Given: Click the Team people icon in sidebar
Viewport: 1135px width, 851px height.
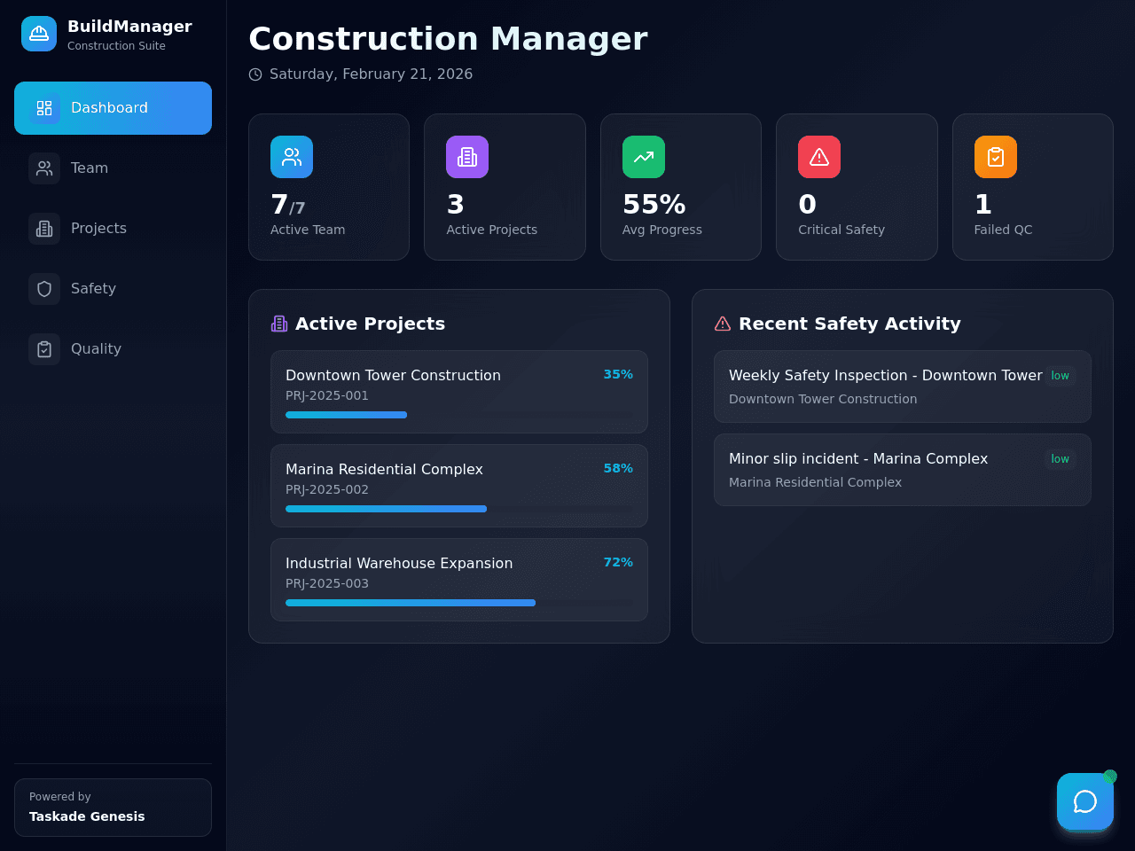Looking at the screenshot, I should 44,168.
